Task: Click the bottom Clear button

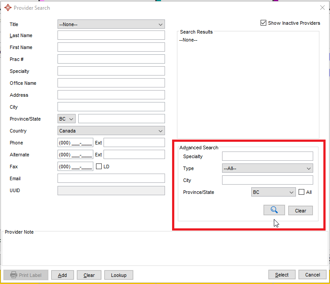Action: click(x=89, y=275)
